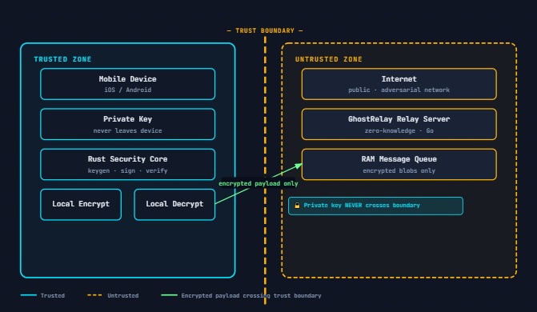Click the 'UNTRUSTED ZONE' heading
Viewport: 537px width, 312px height.
(329, 59)
